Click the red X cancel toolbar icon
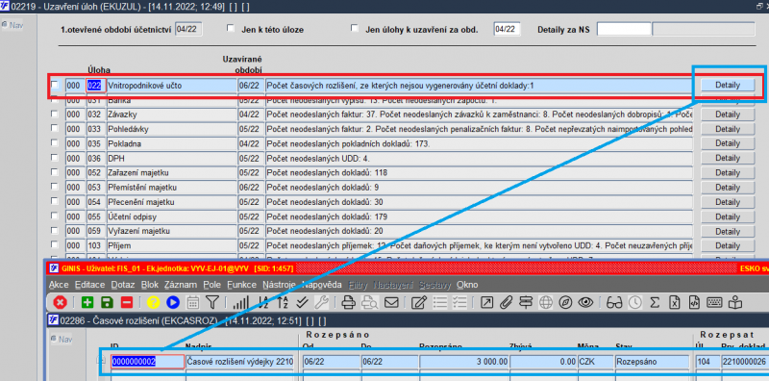This screenshot has width=769, height=381. tap(60, 302)
